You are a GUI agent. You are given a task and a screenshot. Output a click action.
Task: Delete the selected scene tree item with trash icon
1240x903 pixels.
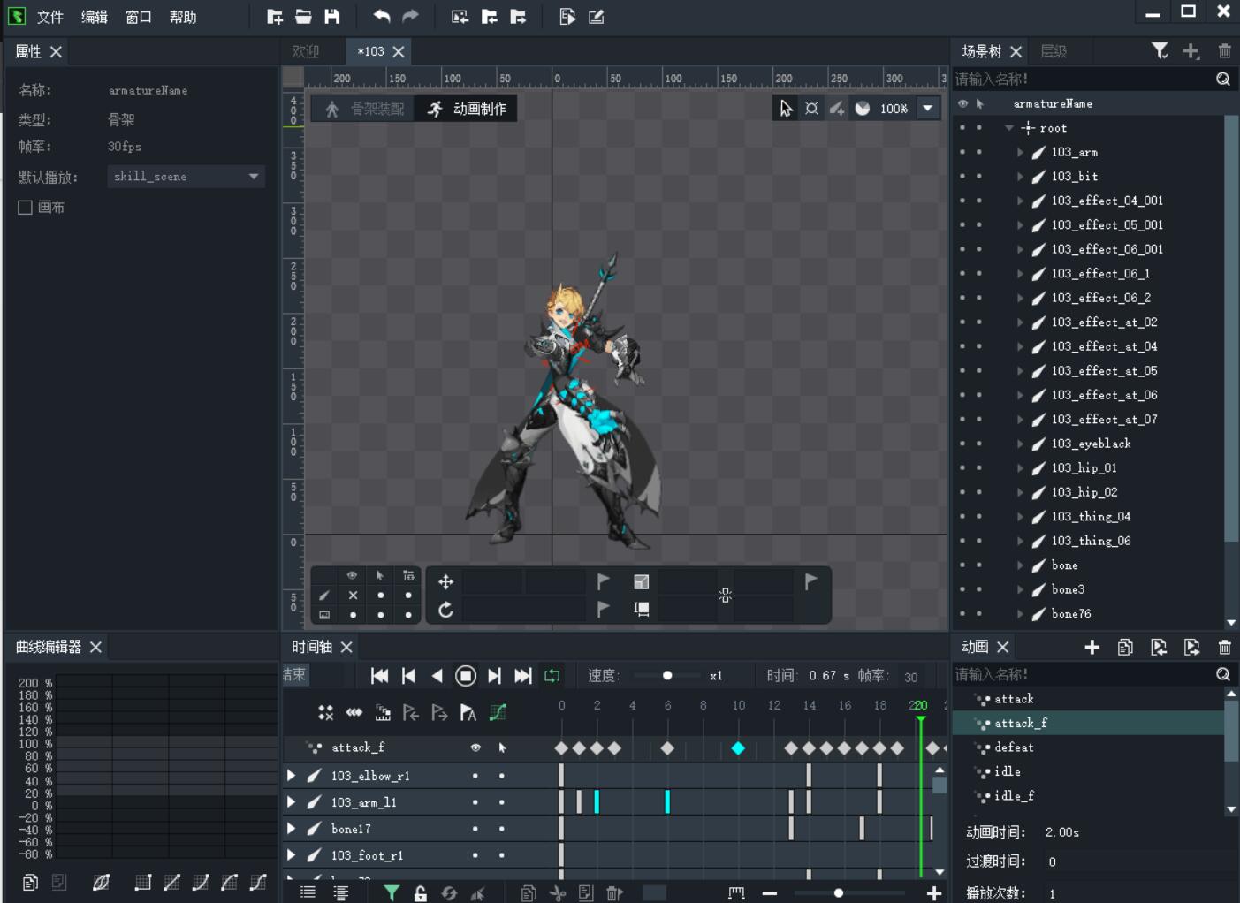pyautogui.click(x=1224, y=51)
